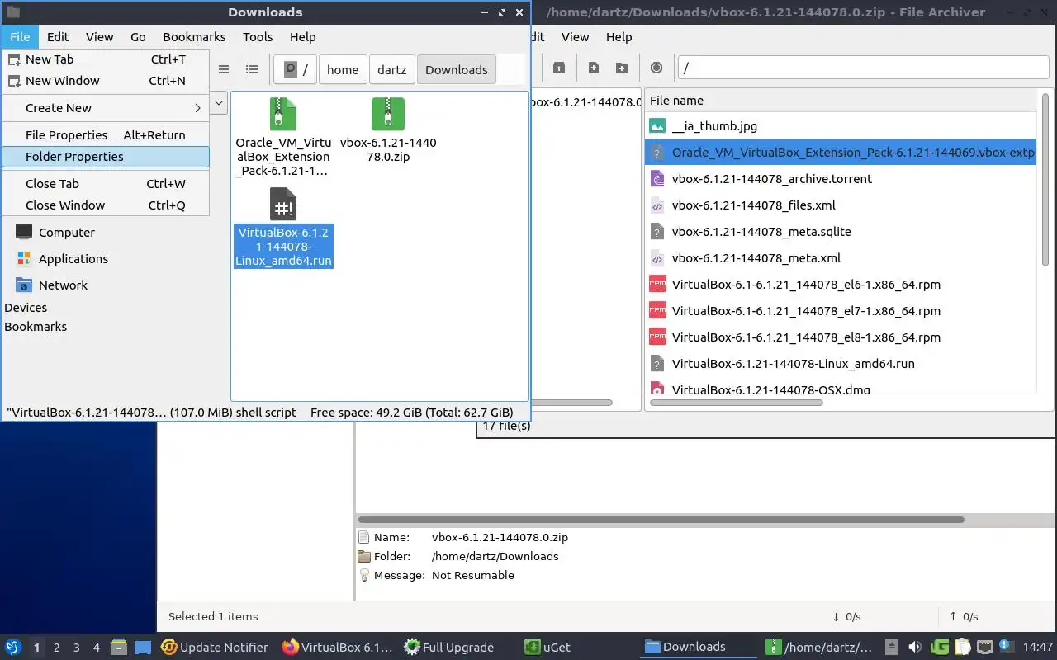Screen dimensions: 1057x660
Task: Select the Oracle Extension Pack vbox-extpack row
Action: [840, 153]
